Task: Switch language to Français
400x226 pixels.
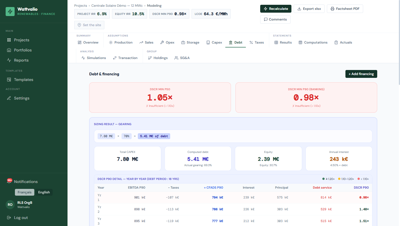Action: 24,192
